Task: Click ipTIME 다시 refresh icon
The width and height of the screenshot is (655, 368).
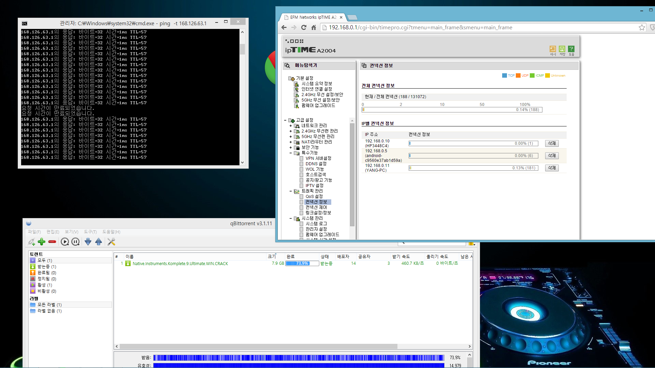Action: tap(553, 50)
